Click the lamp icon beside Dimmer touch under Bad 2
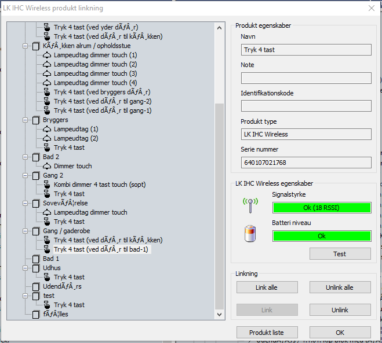Viewport: 382px width, 343px height. point(48,166)
